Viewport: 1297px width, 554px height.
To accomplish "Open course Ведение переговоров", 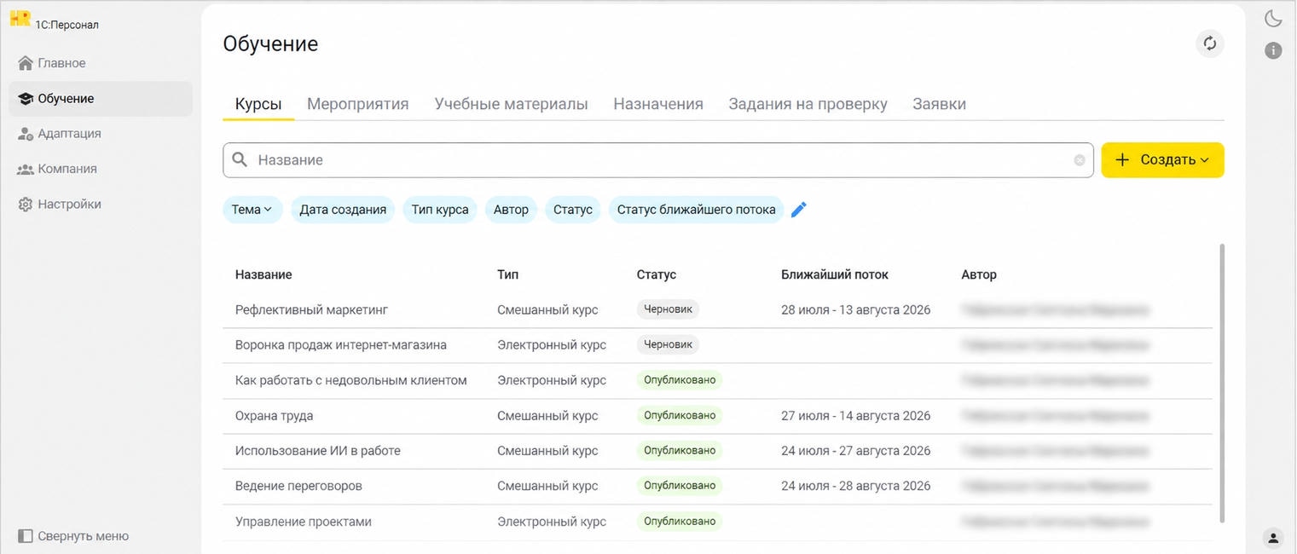I will [x=298, y=486].
